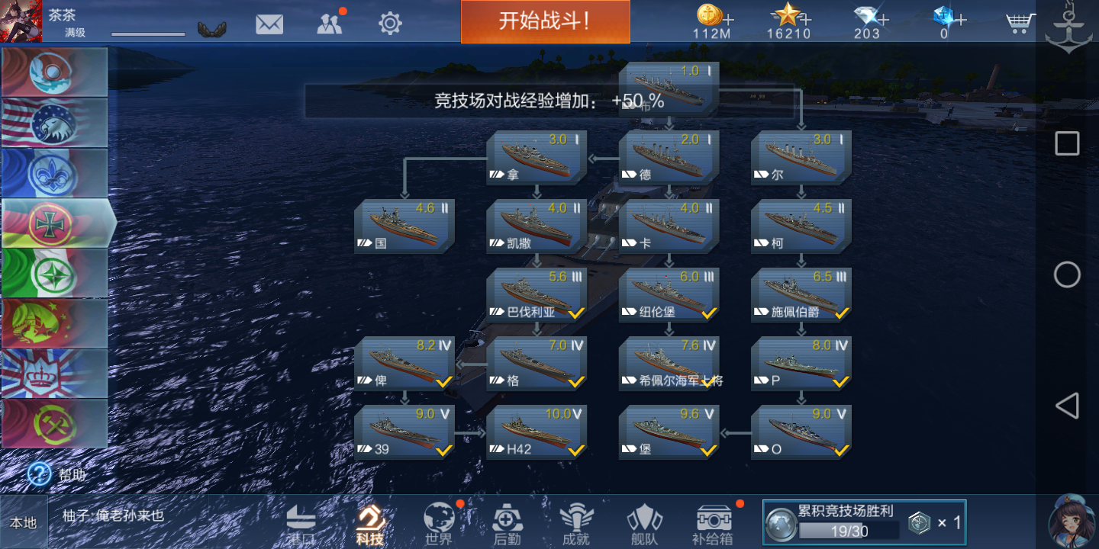Open the mail envelope icon
Screen dimensions: 1099x549
click(x=269, y=24)
